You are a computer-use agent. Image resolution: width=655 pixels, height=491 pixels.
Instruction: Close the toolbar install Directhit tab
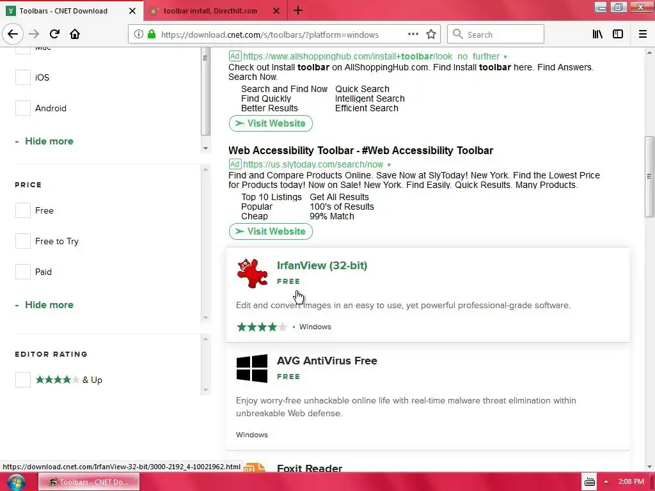(x=276, y=11)
